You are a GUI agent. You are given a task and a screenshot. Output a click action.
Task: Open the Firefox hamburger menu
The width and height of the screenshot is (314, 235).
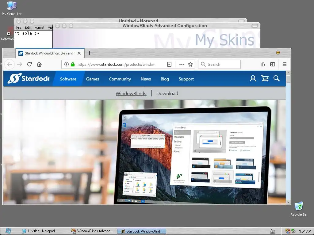tap(284, 64)
